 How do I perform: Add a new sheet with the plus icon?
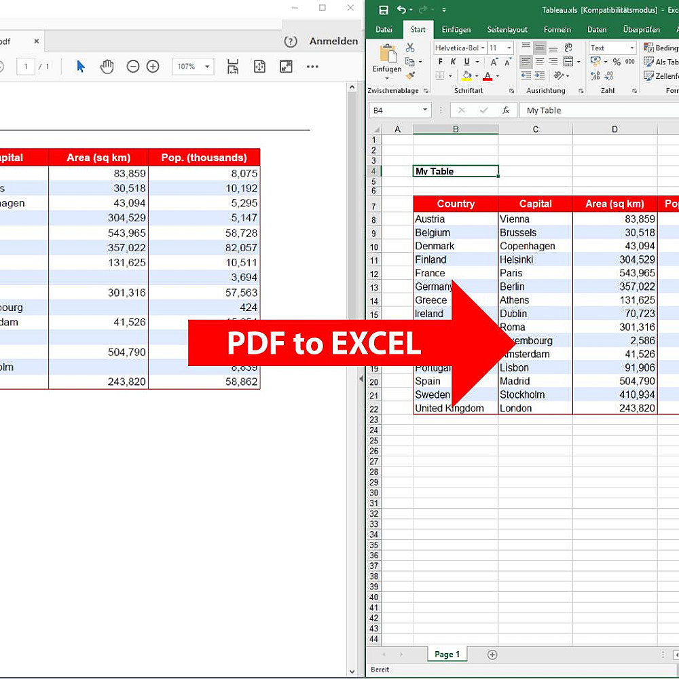(492, 655)
